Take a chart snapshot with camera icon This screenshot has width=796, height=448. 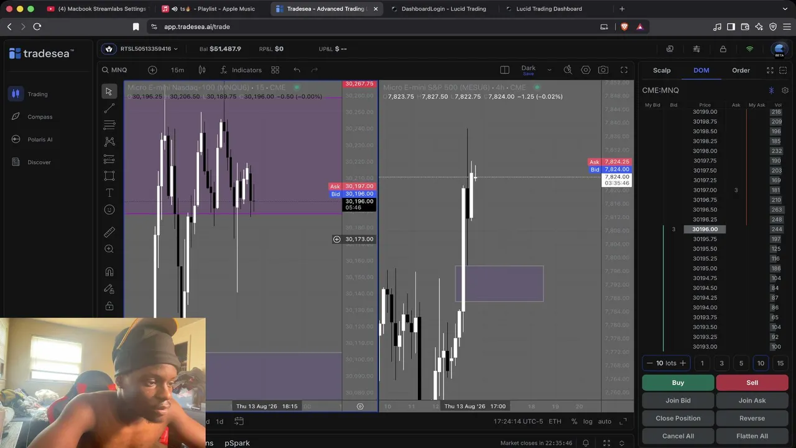pyautogui.click(x=603, y=70)
